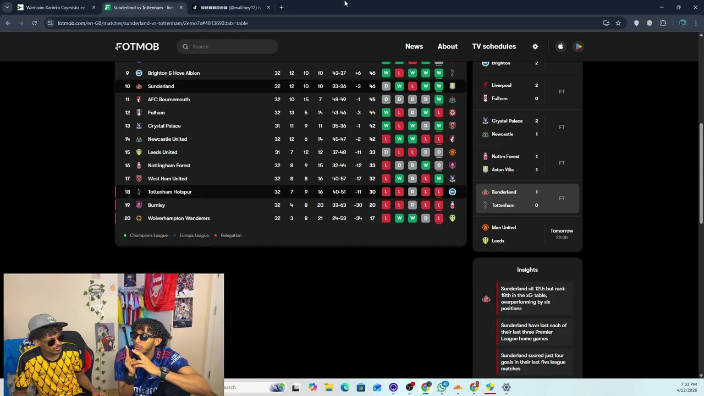
Task: Open Wolverhampton Wanderers team link
Action: [179, 218]
